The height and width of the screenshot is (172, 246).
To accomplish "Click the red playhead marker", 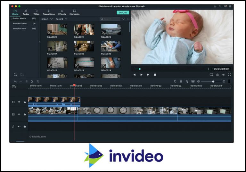I will 74,85.
